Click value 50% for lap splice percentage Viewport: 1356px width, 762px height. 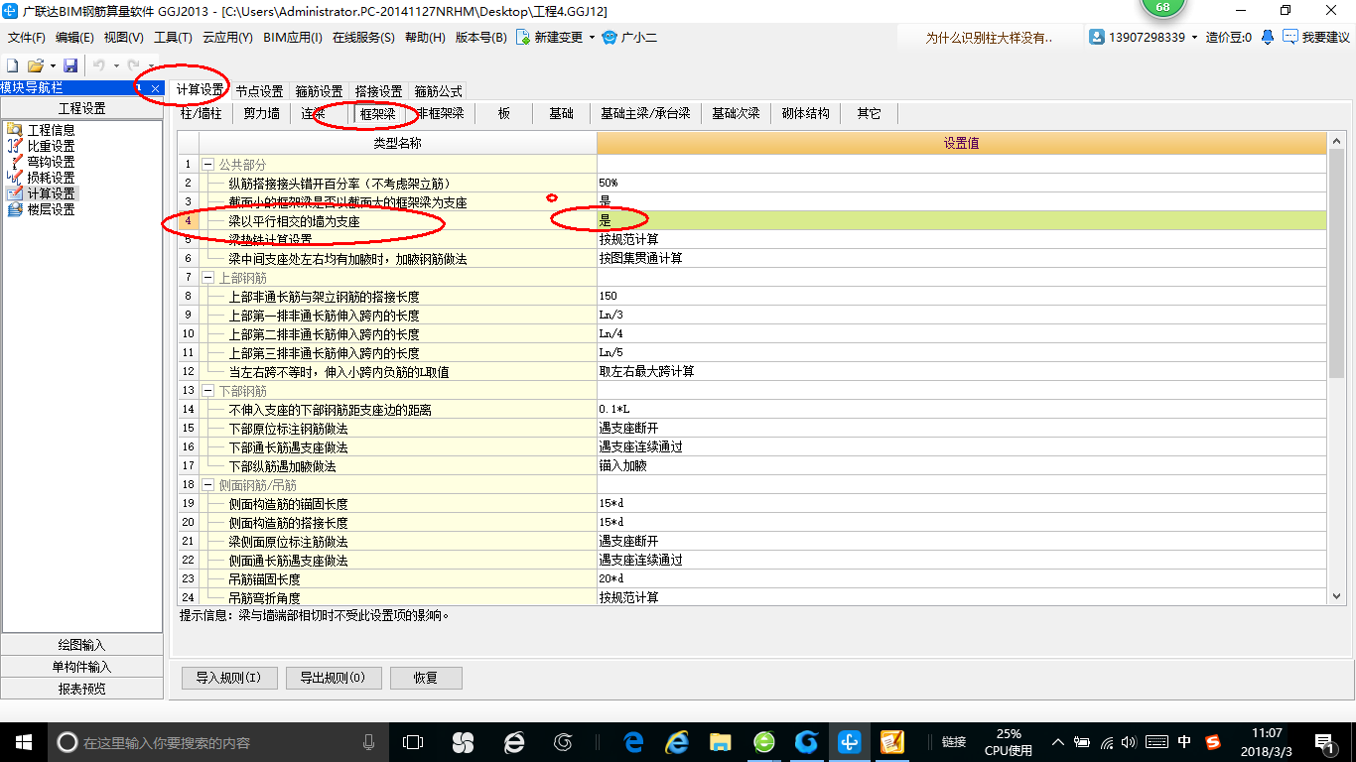961,183
